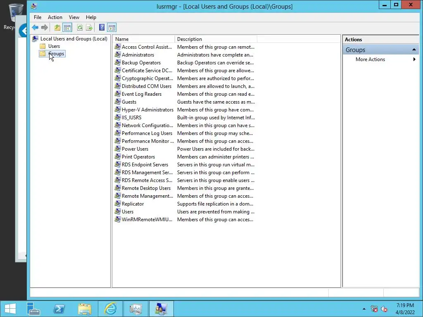Select the Print Operators group

pos(138,156)
